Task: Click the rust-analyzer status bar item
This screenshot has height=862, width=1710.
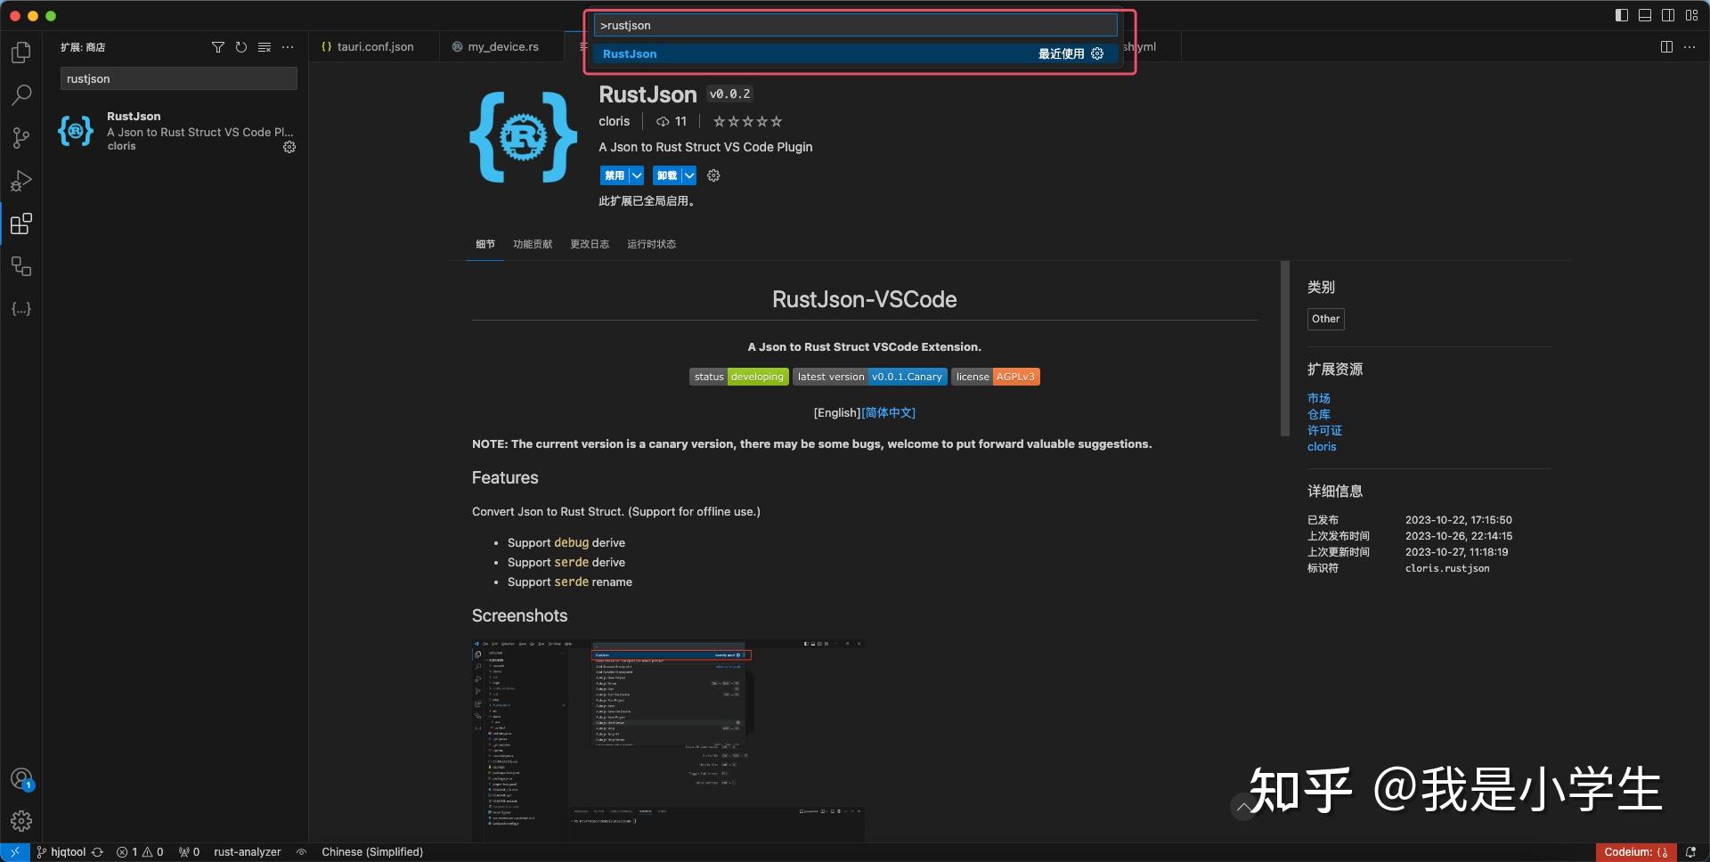Action: click(x=247, y=852)
